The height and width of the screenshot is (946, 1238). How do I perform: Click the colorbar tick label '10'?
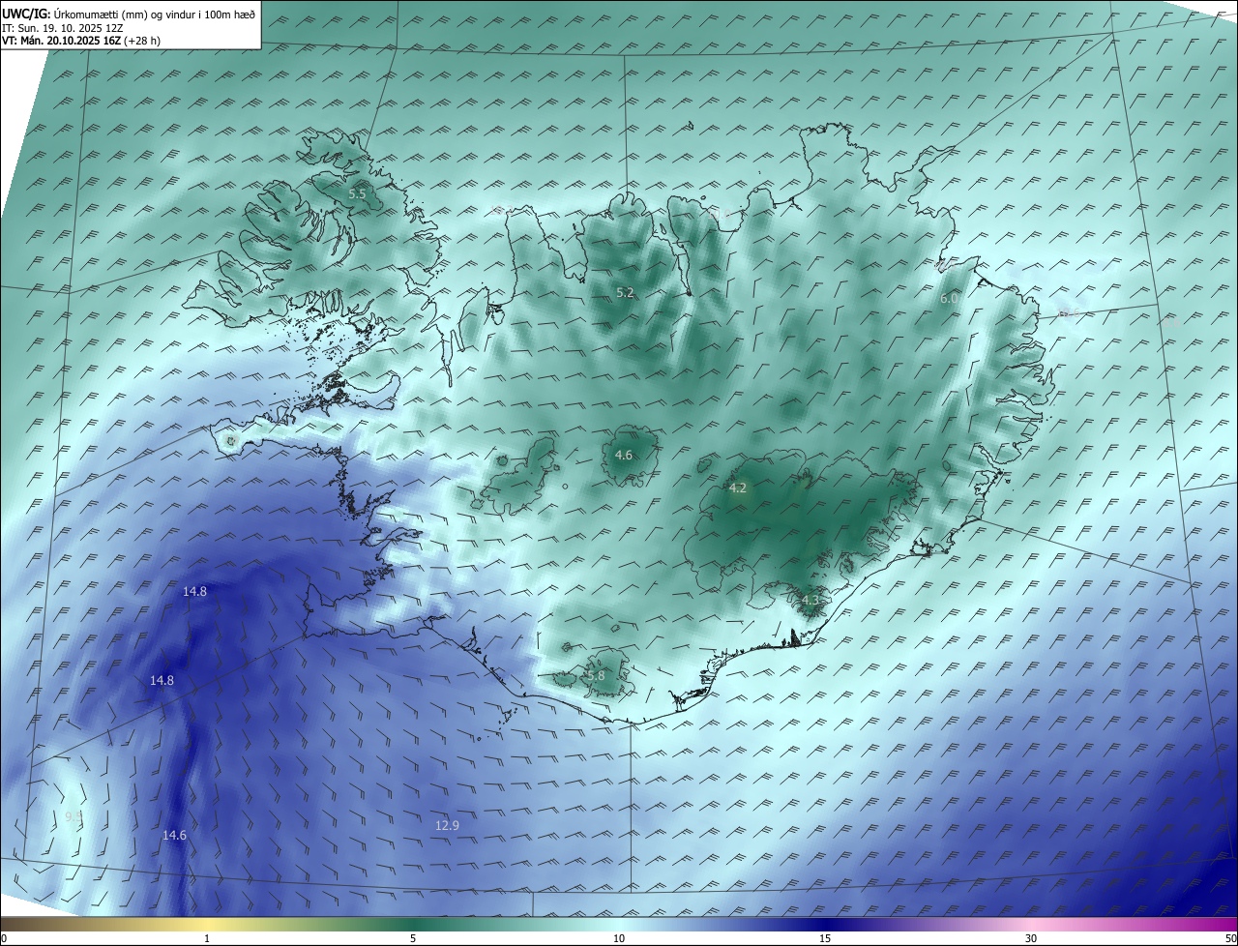[x=619, y=938]
